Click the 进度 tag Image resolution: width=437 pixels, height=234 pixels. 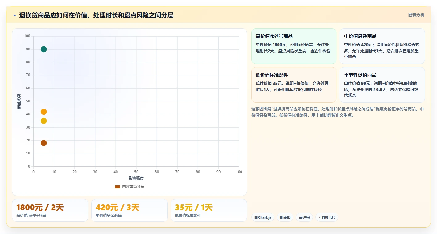(x=304, y=217)
